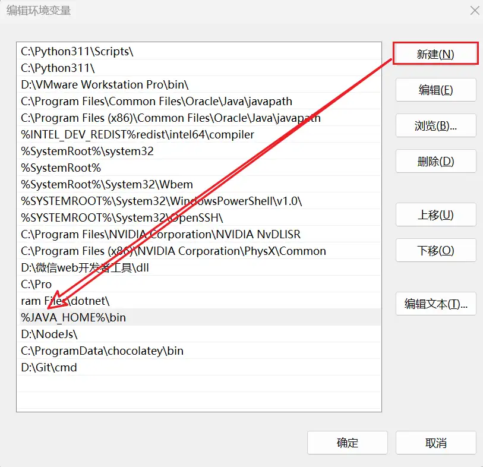Viewport: 483px width, 467px height.
Task: Select the %JAVA_HOME%\bin path entry
Action: 74,317
